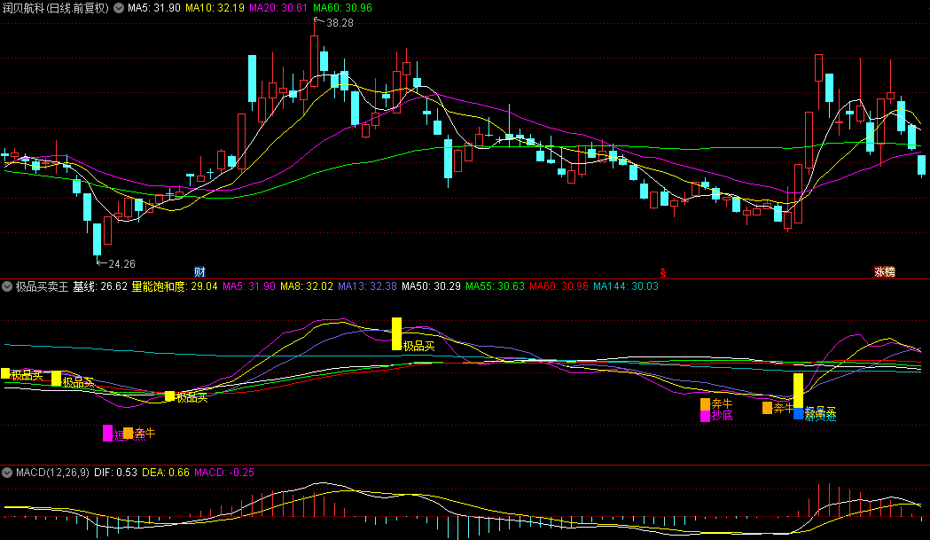Image resolution: width=930 pixels, height=540 pixels.
Task: Expand the 极品买卖王 indicator menu arrow
Action: tap(8, 286)
